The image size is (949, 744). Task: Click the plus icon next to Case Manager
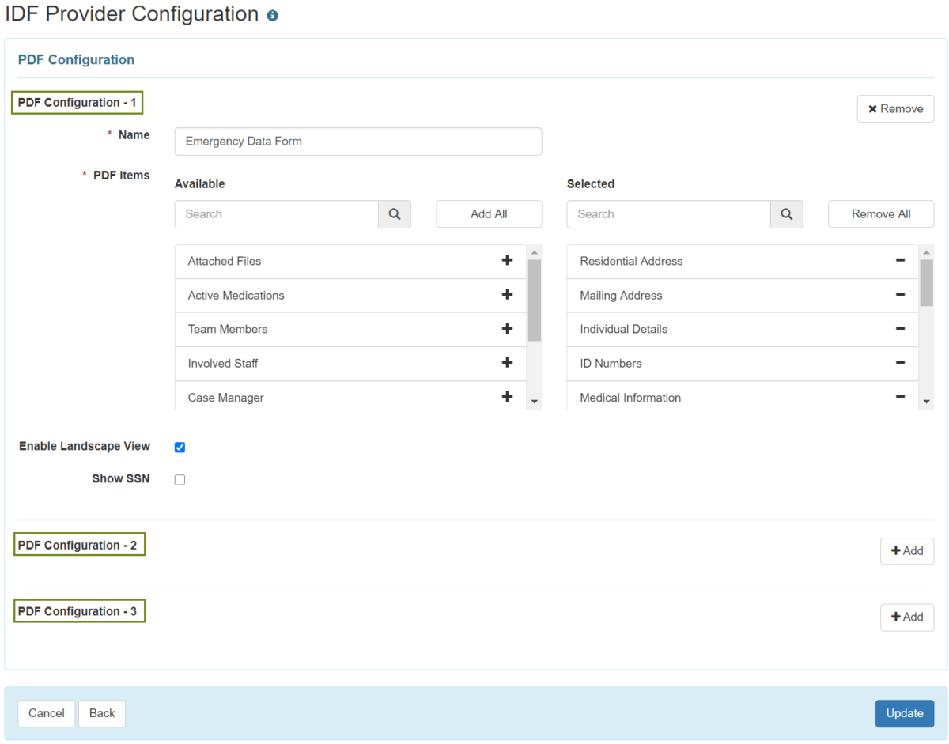(507, 396)
